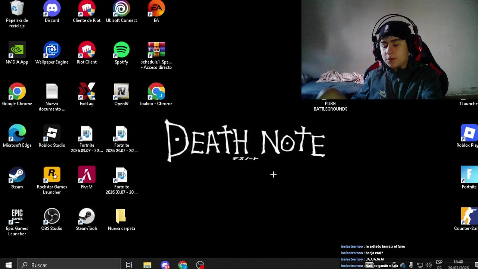Image resolution: width=478 pixels, height=269 pixels.
Task: Open the Counter-Strike shortcut
Action: click(467, 220)
